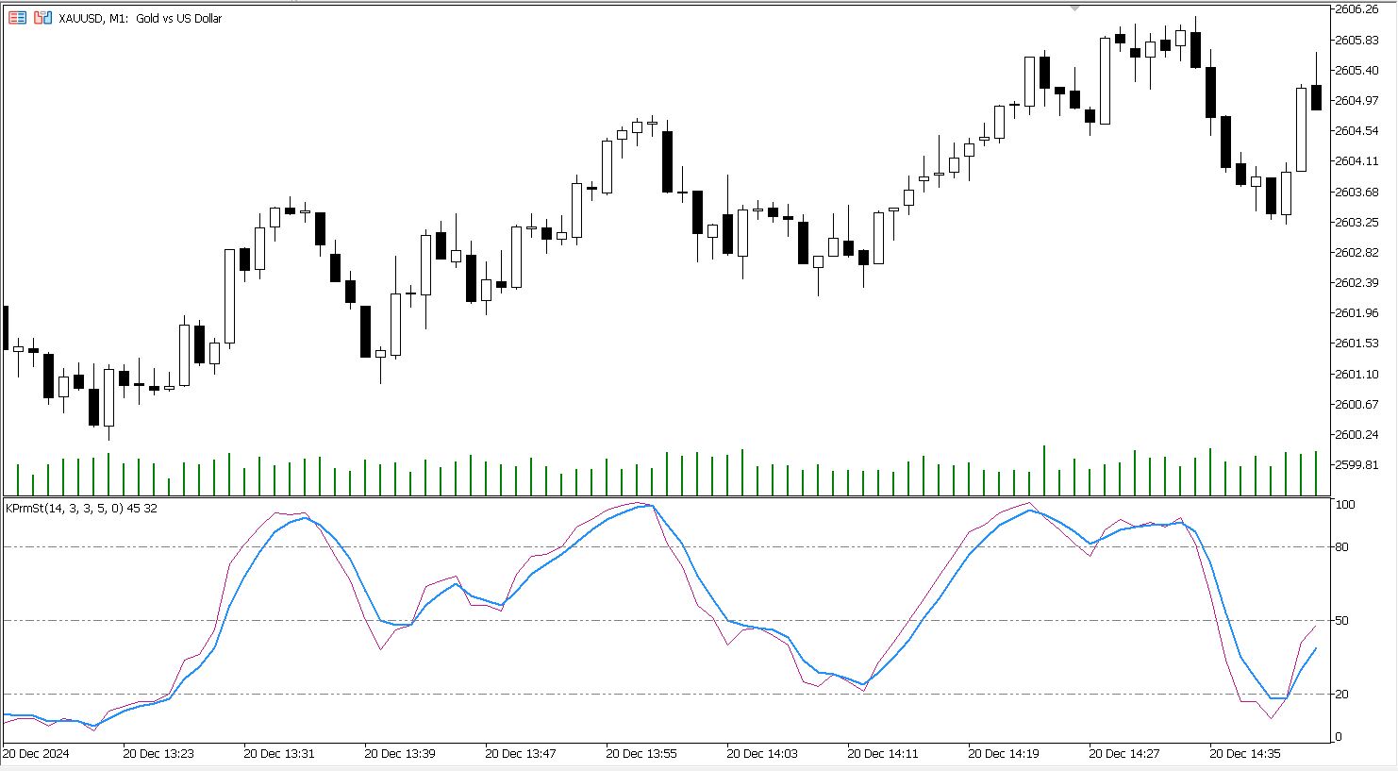The image size is (1398, 771).
Task: Click the 20 Dec 13:55 time label
Action: pyautogui.click(x=641, y=754)
